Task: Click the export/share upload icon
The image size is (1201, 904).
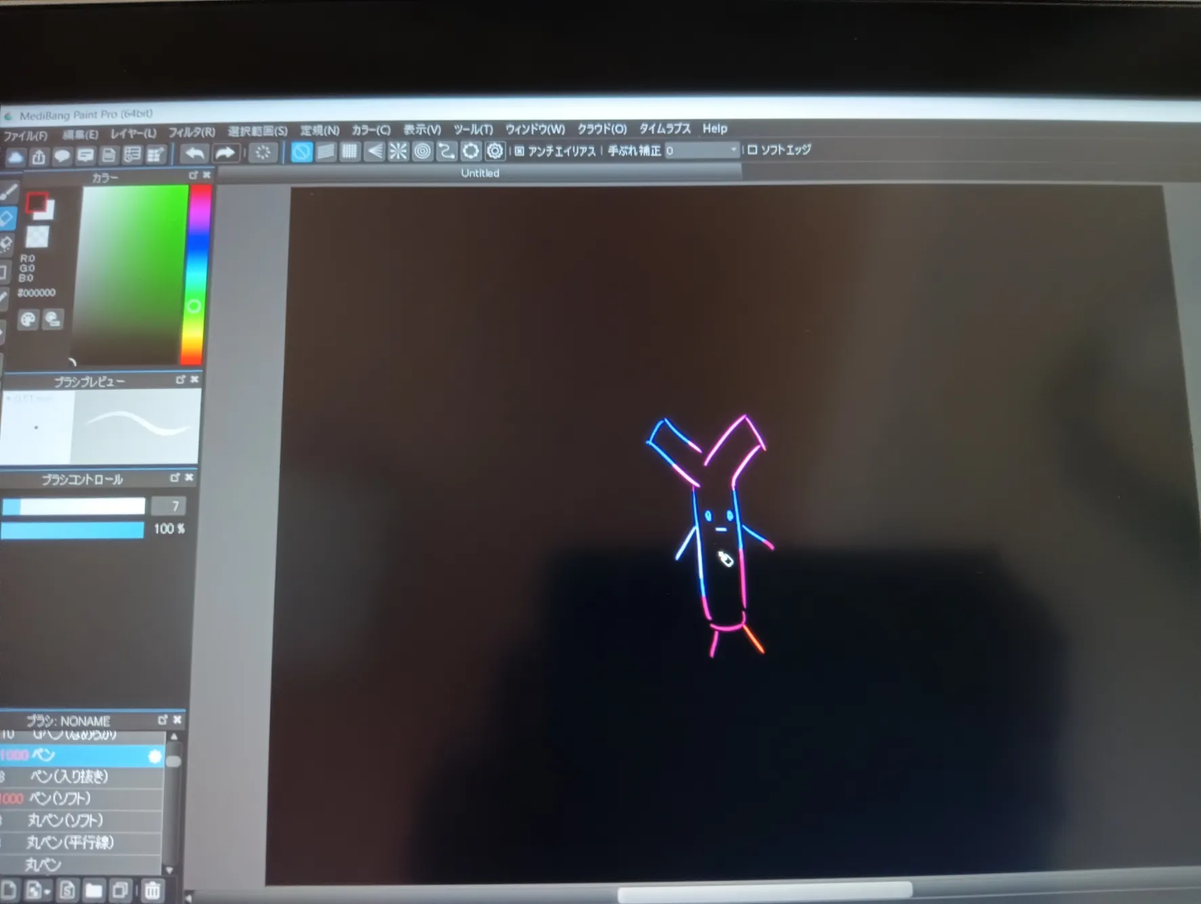Action: click(x=39, y=157)
